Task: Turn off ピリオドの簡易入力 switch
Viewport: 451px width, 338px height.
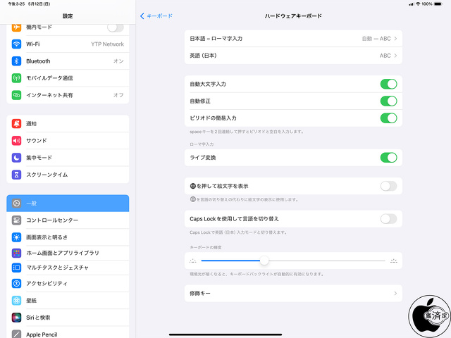Action: coord(388,118)
